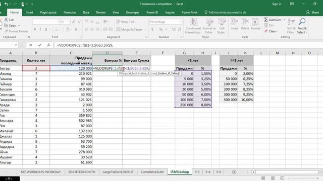Select the EDATE-EOMONTH sheet tab
The width and height of the screenshot is (323, 181).
(x=82, y=172)
